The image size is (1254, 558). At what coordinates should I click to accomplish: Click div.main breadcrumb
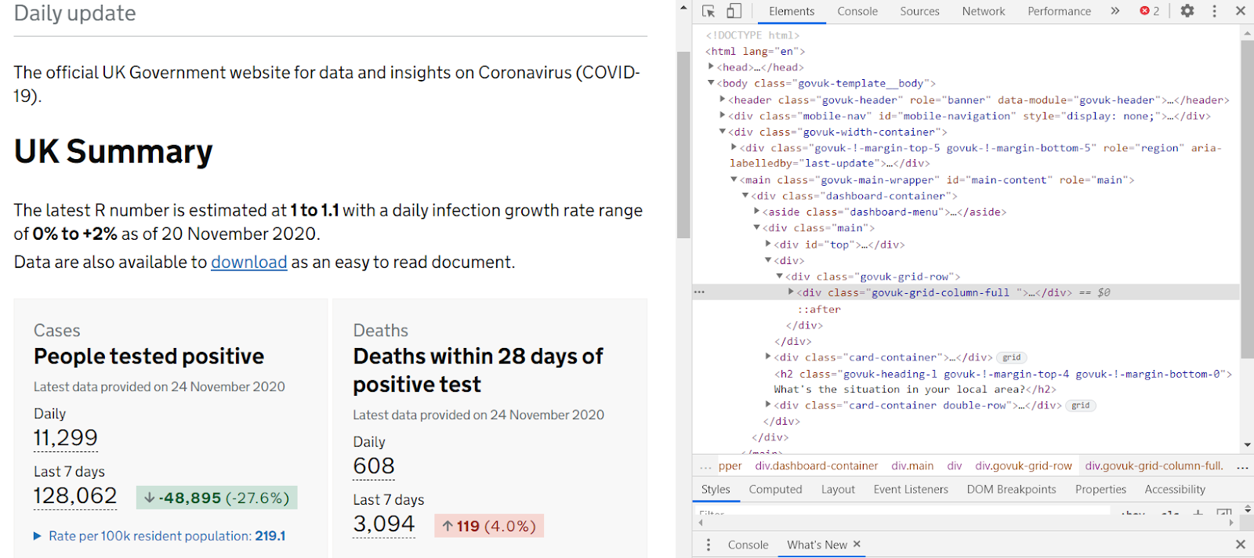912,466
